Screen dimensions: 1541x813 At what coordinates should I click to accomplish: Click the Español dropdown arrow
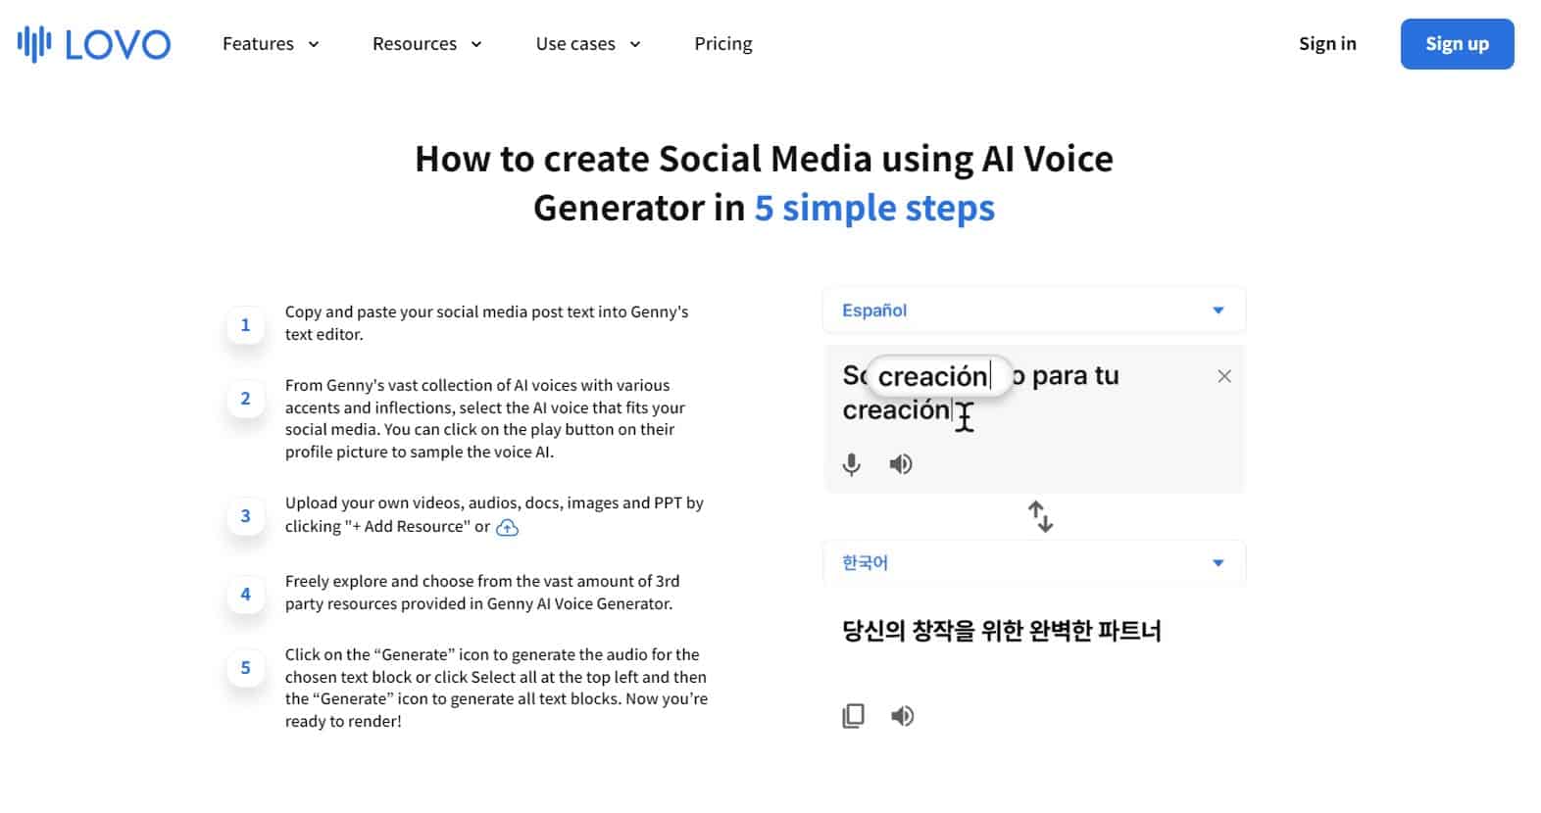coord(1218,311)
